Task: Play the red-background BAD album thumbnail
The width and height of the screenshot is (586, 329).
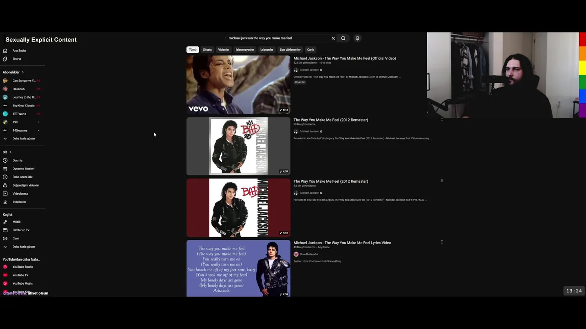Action: [238, 207]
